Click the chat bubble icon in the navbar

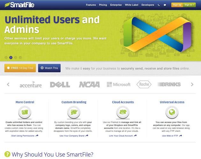pos(165,5)
